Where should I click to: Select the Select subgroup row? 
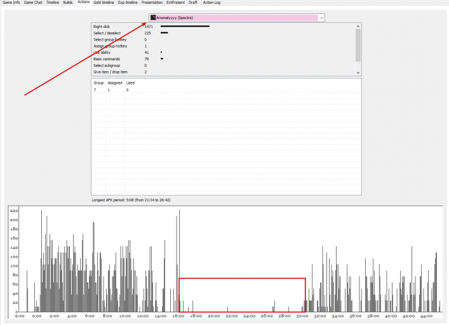224,65
